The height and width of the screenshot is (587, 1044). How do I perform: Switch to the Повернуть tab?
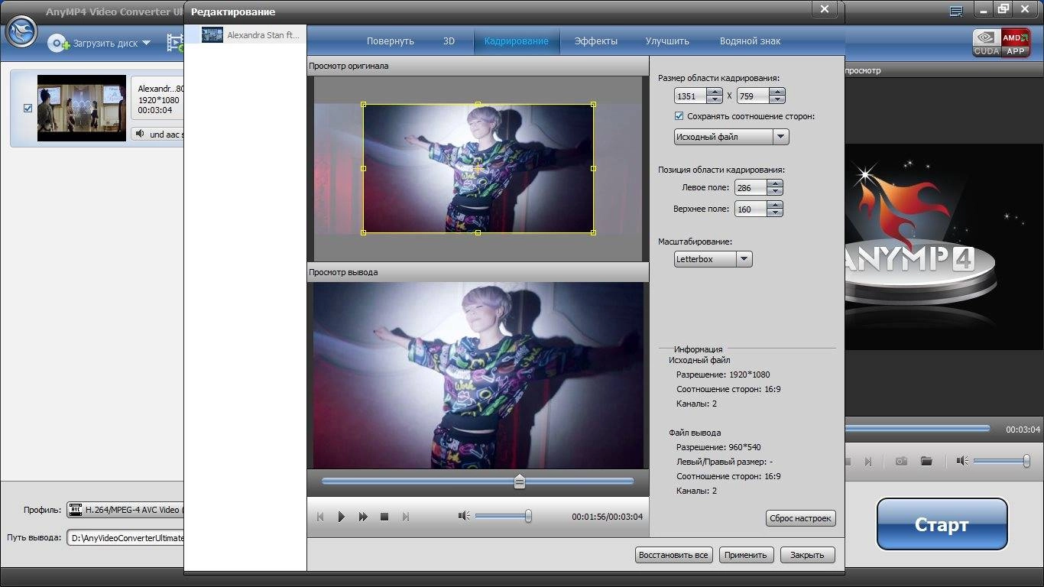pyautogui.click(x=390, y=41)
